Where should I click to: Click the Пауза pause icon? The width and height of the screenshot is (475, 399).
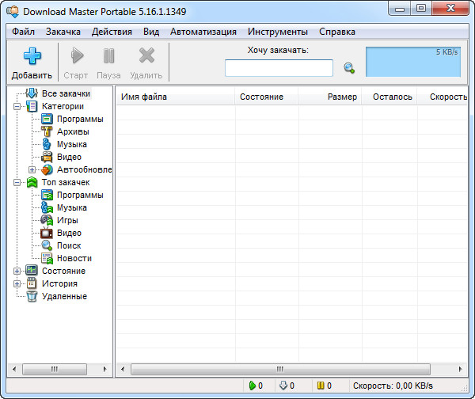[x=108, y=56]
